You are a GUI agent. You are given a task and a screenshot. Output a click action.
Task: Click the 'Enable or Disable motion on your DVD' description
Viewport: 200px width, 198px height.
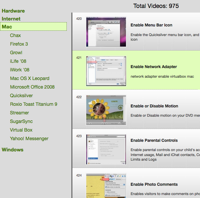pos(165,115)
